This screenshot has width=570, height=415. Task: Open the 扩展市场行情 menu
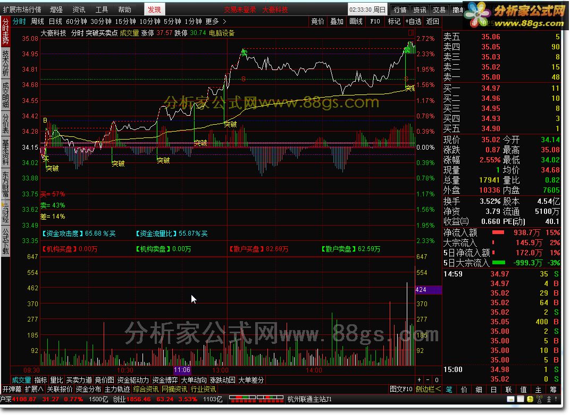pos(22,10)
